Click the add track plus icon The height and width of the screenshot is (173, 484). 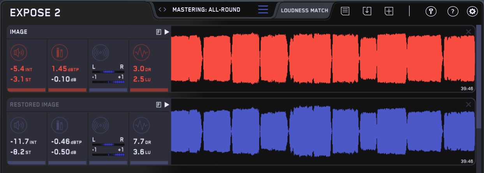[389, 11]
